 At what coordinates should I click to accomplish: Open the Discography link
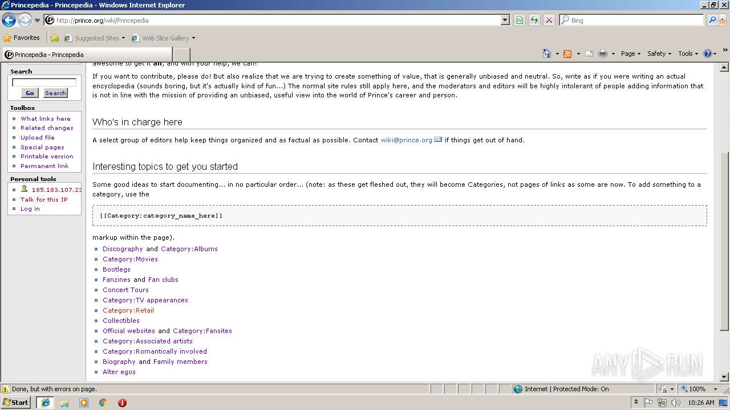point(123,249)
